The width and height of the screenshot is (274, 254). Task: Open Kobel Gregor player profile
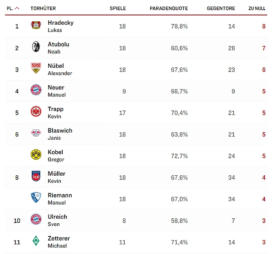[x=56, y=155]
